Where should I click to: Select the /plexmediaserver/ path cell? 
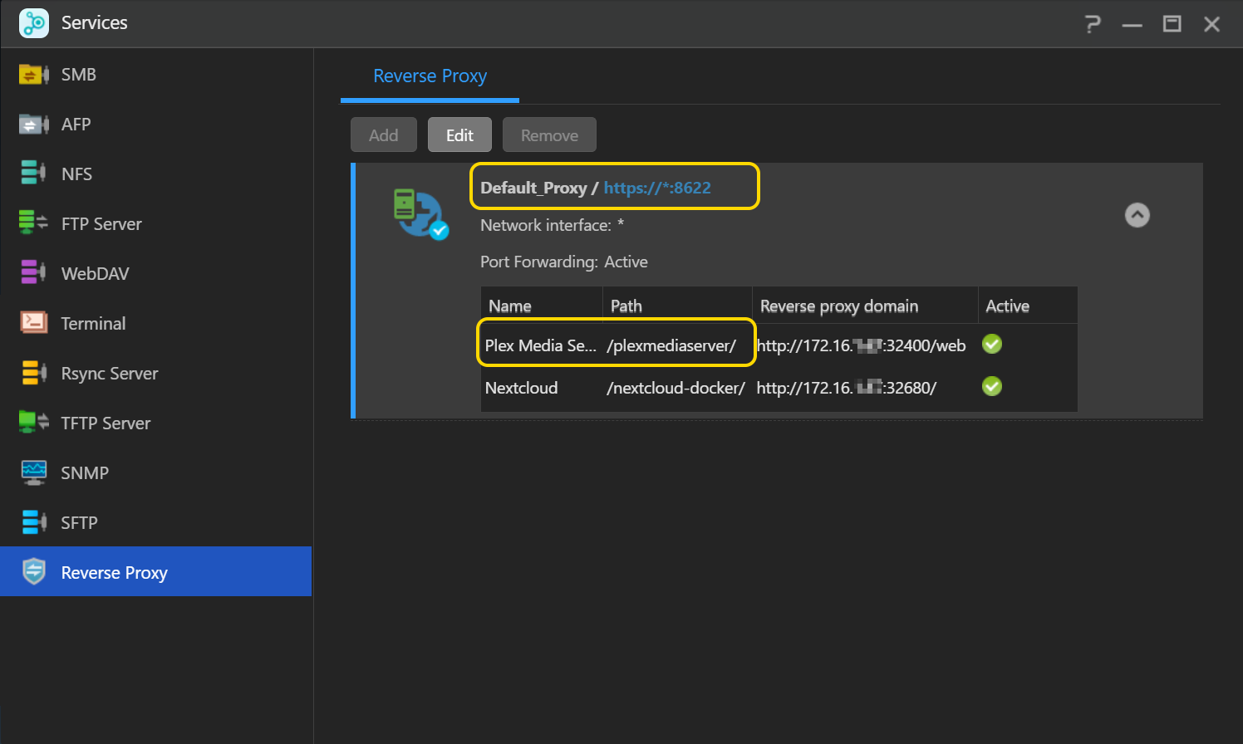click(671, 345)
